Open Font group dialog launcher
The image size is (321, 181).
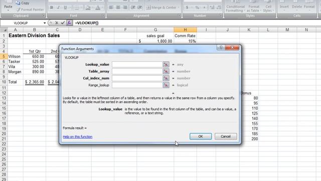(103, 16)
